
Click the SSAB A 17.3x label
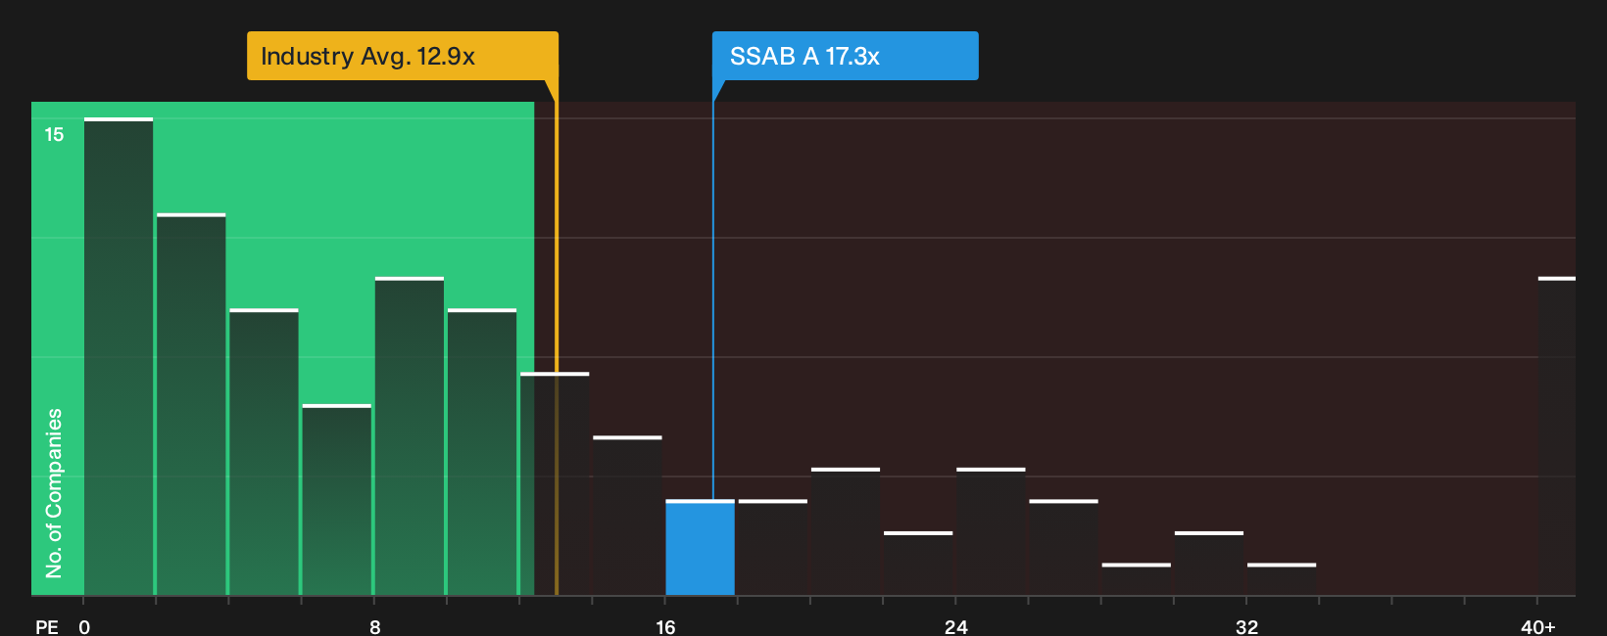click(845, 56)
